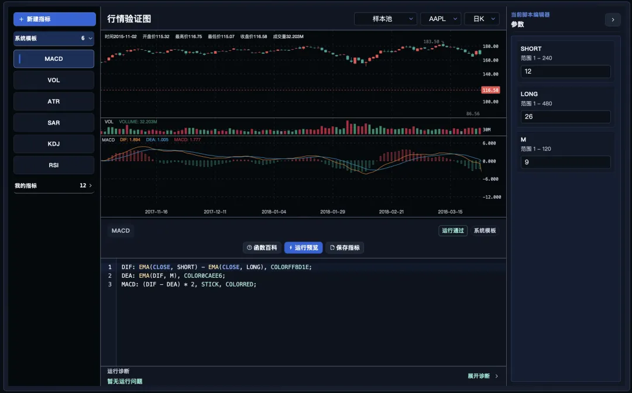Viewport: 632px width, 393px height.
Task: Click the 系统模板 tag in the editor header
Action: [485, 231]
